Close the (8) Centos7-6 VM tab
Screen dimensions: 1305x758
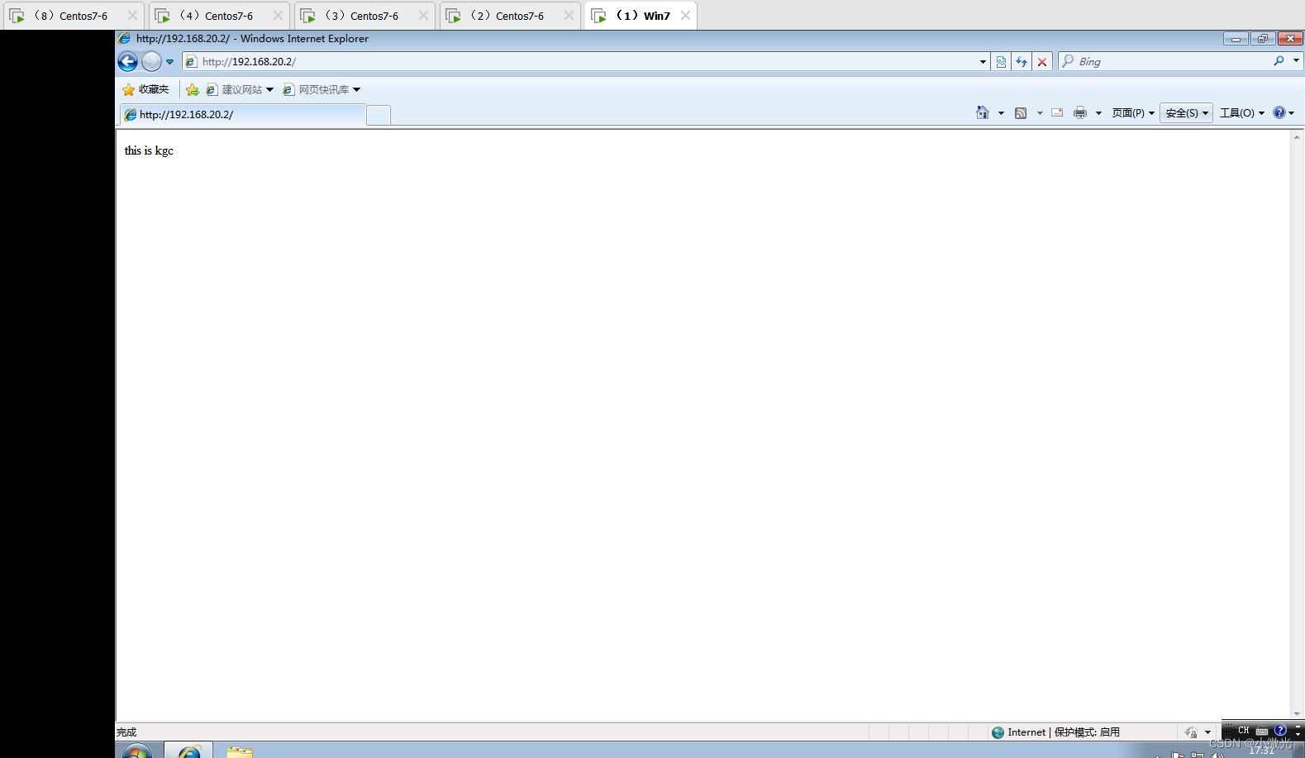point(132,16)
